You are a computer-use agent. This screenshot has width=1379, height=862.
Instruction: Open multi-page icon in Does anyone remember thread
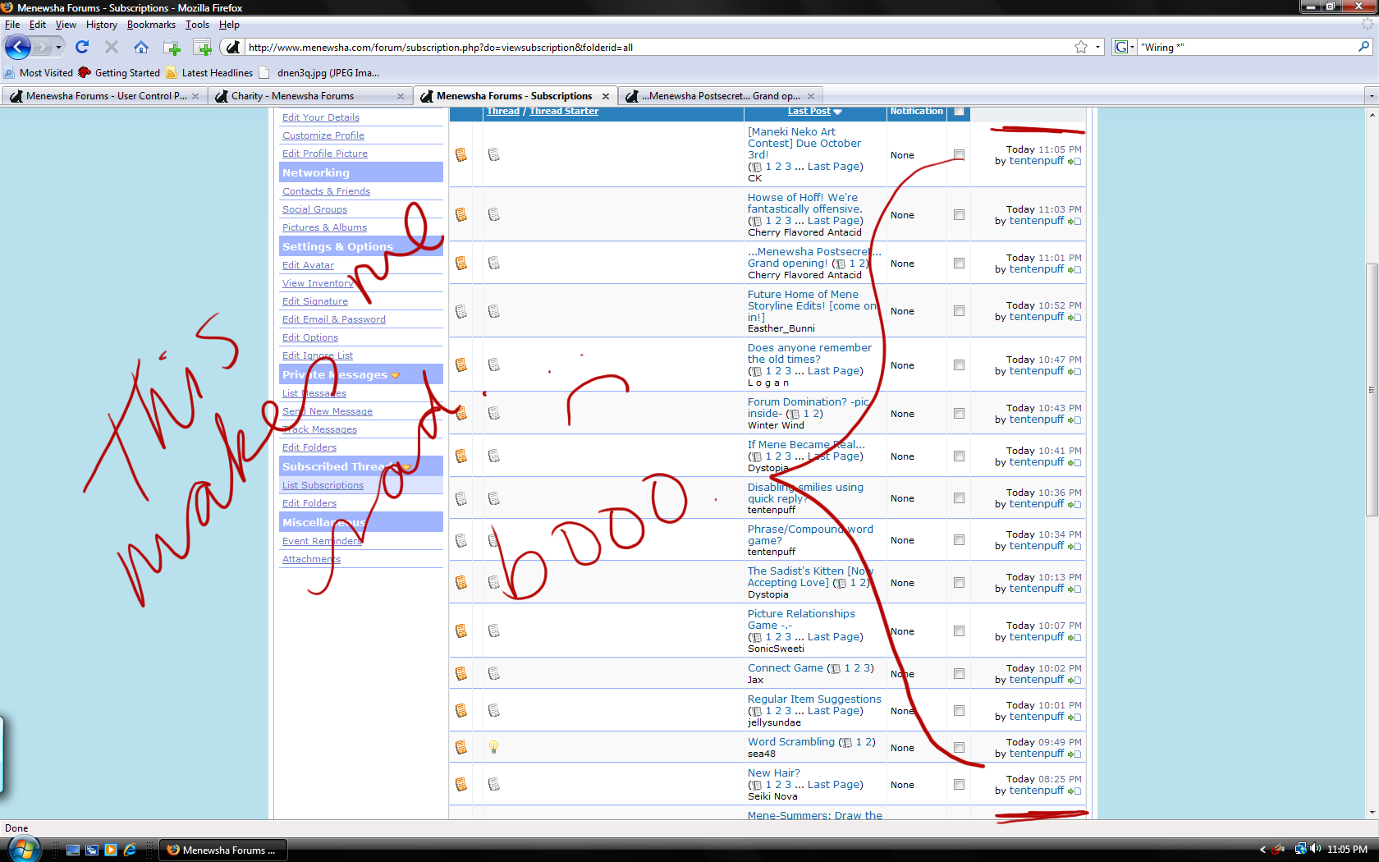(756, 371)
